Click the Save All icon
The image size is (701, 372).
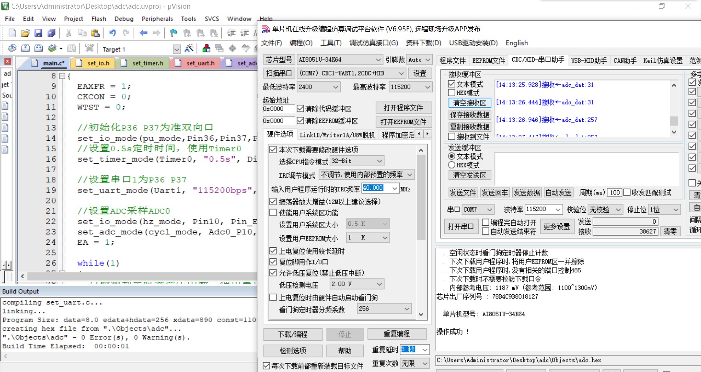pyautogui.click(x=51, y=33)
